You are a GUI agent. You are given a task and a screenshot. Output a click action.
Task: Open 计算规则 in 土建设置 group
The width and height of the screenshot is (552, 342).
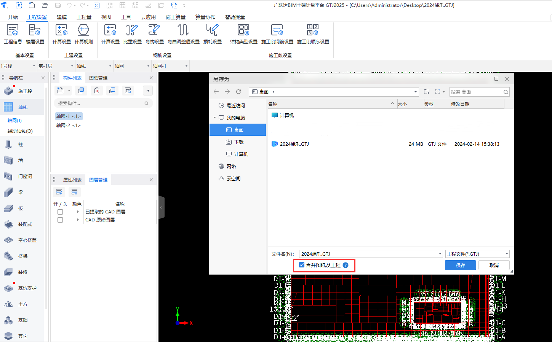(83, 34)
